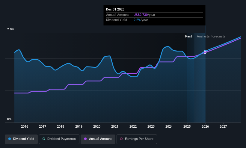Click the 2027 x-axis label
246x148 pixels.
click(x=223, y=126)
